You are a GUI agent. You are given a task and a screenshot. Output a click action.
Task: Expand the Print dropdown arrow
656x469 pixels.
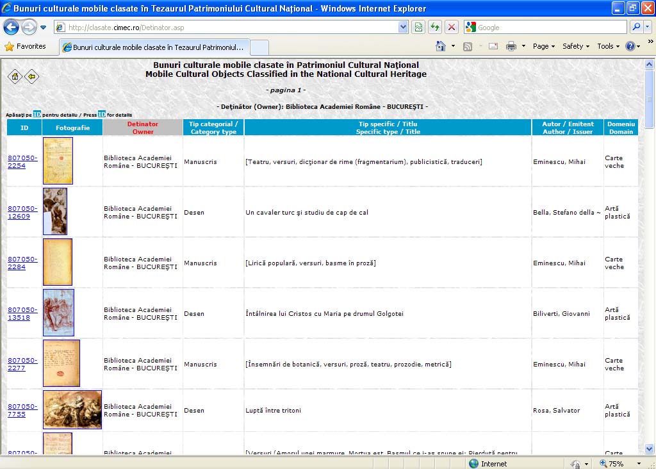click(523, 46)
